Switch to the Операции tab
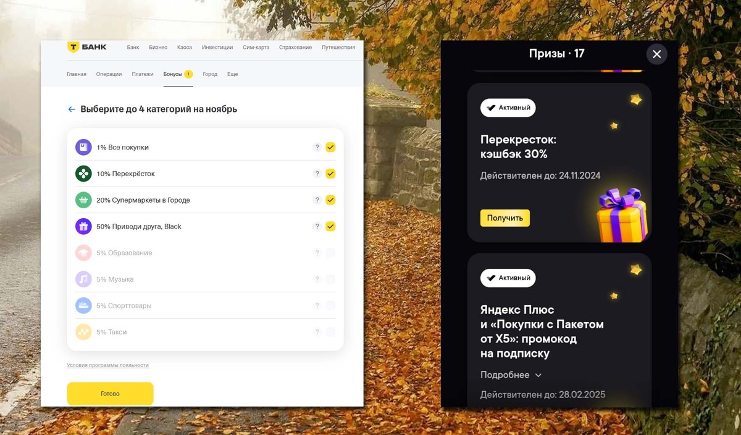 coord(109,74)
